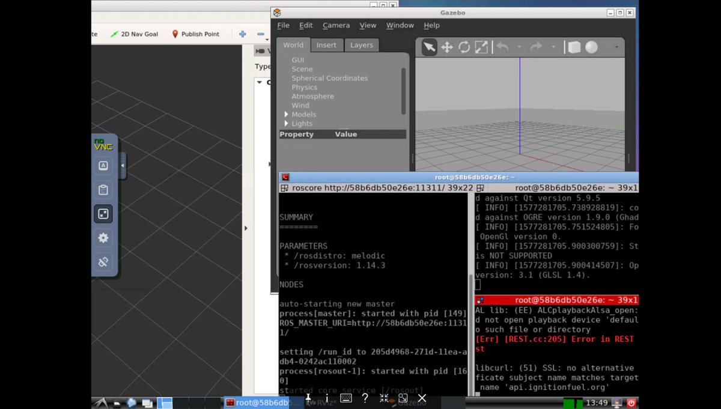
Task: Open the noVNC clipboard panel
Action: pyautogui.click(x=103, y=190)
